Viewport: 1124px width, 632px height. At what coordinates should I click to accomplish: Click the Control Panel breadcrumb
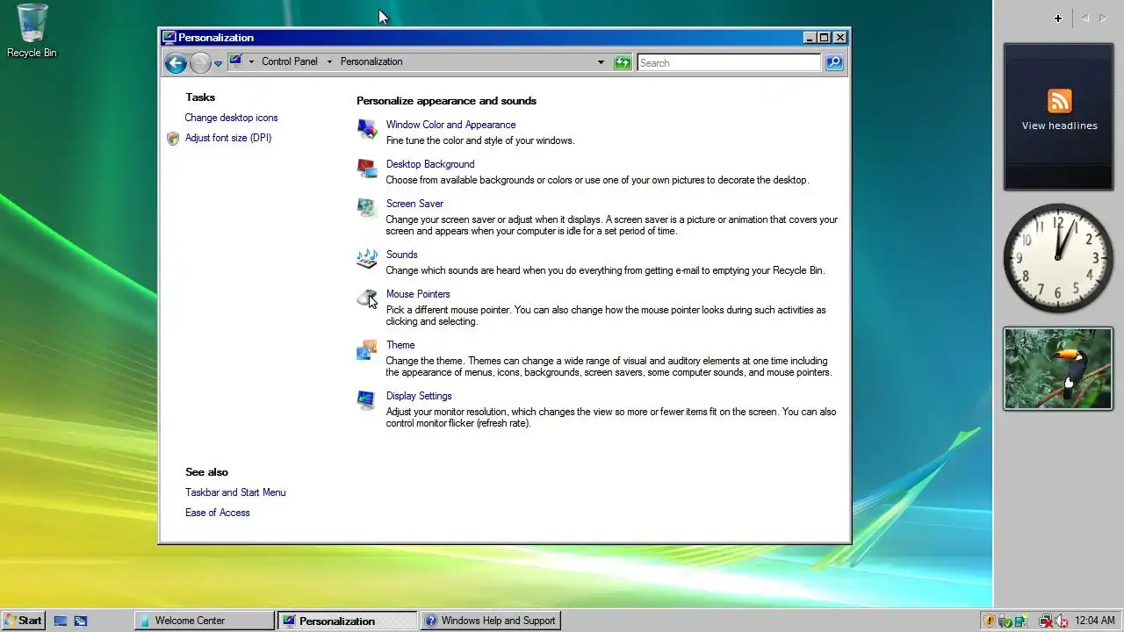[290, 61]
